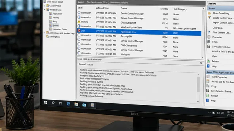Close the event preview pane
This screenshot has width=234, height=131.
[201, 63]
